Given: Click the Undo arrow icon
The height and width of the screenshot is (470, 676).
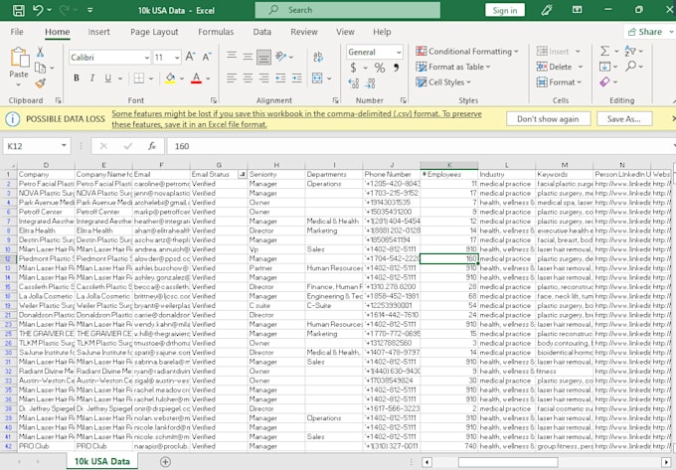Looking at the screenshot, I should click(37, 10).
